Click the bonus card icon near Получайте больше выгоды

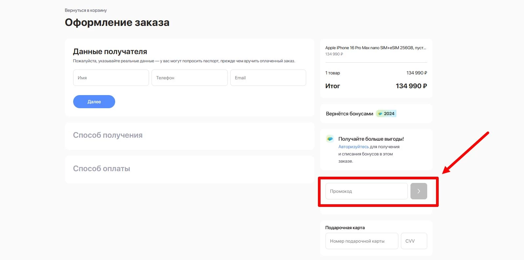330,139
